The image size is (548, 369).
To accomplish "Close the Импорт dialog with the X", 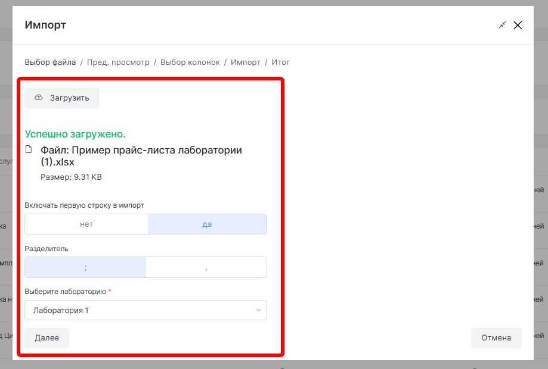I will (518, 25).
